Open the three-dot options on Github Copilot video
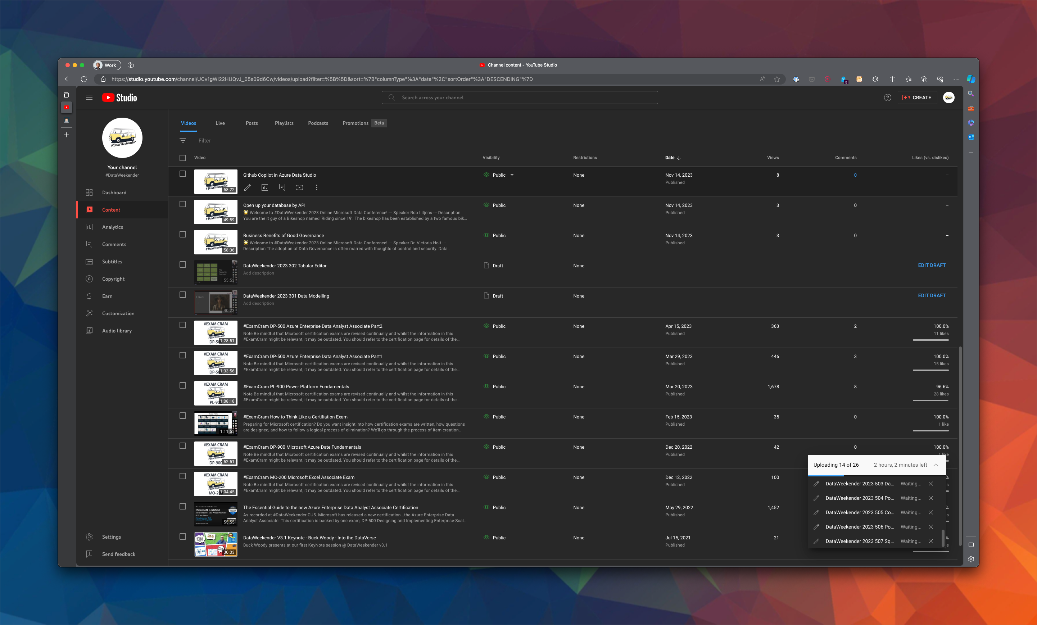This screenshot has width=1037, height=625. pos(317,188)
